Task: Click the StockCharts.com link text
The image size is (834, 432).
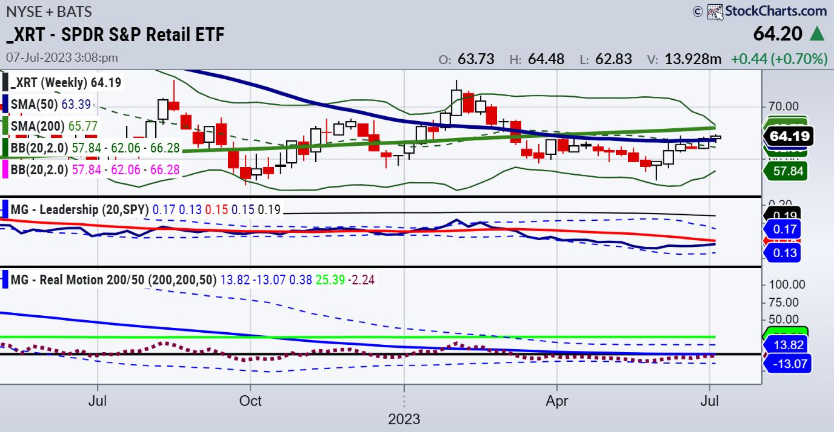Action: point(776,10)
